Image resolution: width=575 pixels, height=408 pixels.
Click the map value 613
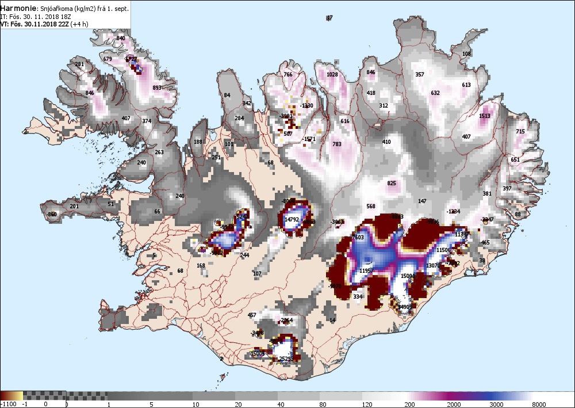(x=466, y=85)
